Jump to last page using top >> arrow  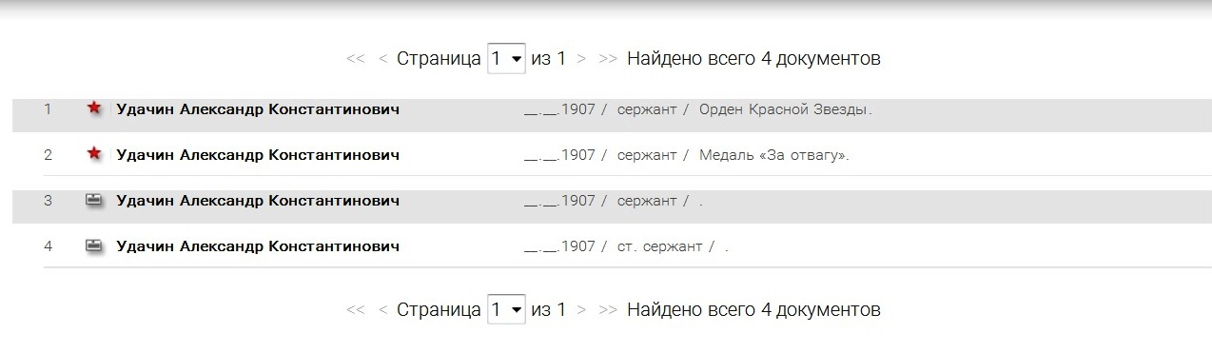pyautogui.click(x=608, y=59)
